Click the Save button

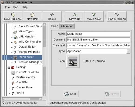point(71,94)
